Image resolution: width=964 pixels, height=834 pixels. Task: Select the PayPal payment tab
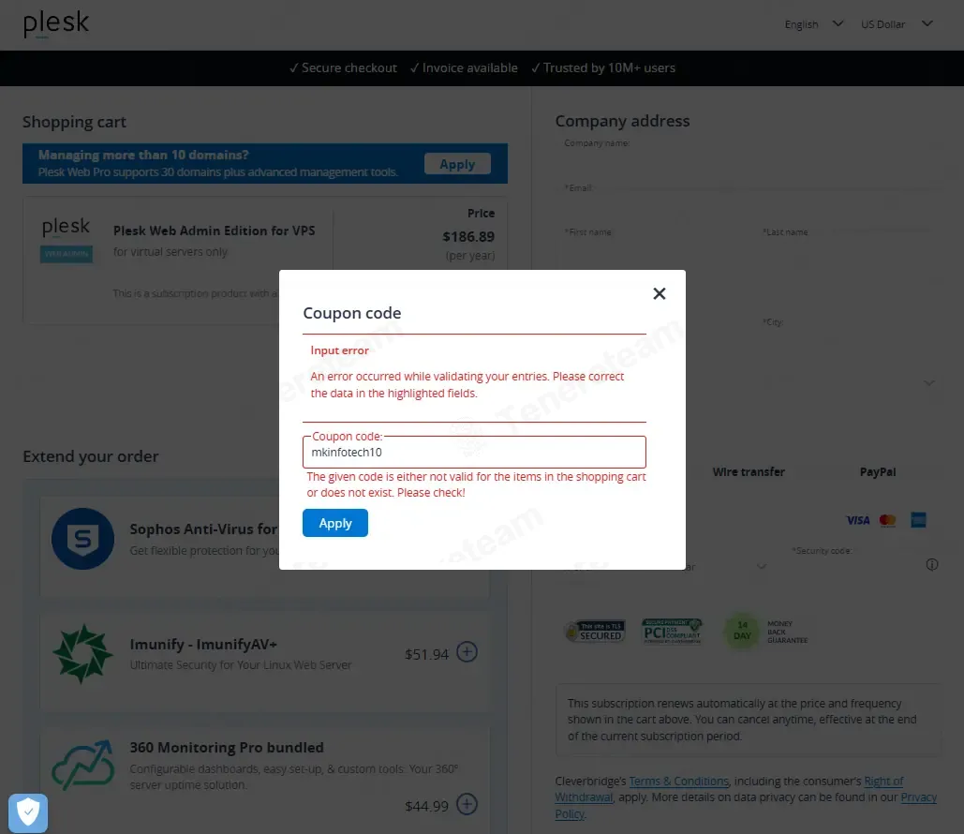tap(877, 471)
